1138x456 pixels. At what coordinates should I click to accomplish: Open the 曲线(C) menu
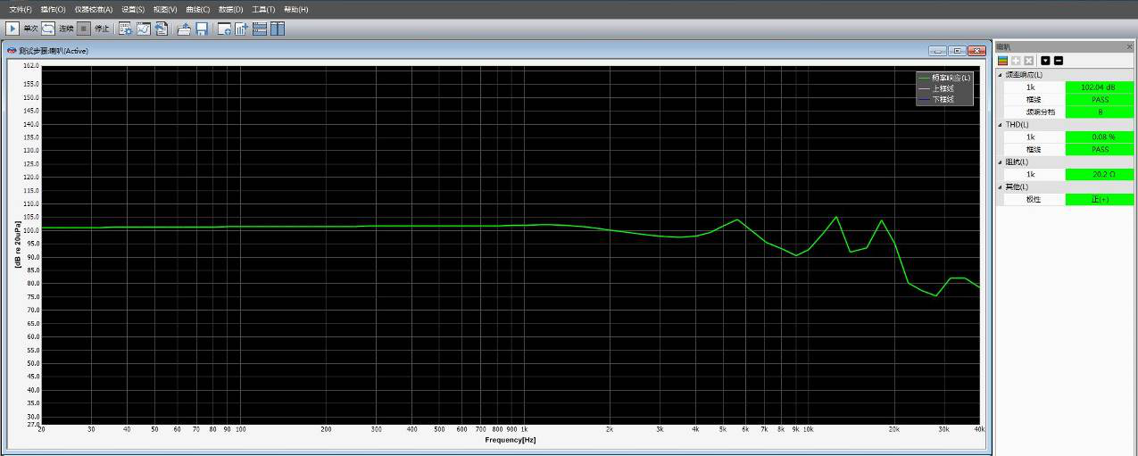(197, 9)
